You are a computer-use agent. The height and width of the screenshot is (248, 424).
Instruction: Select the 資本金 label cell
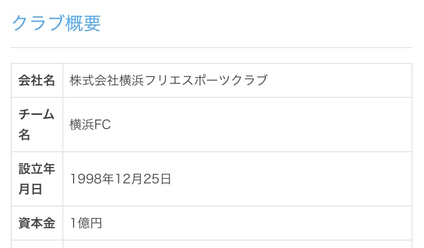coord(37,223)
